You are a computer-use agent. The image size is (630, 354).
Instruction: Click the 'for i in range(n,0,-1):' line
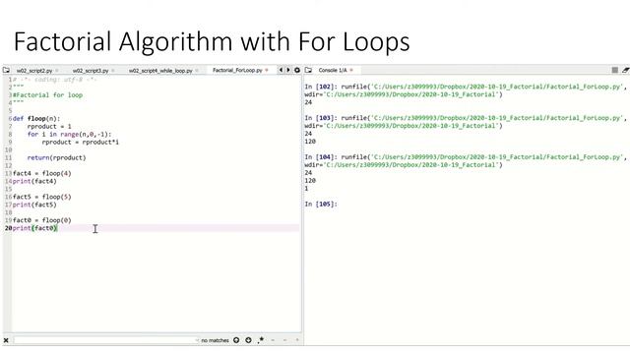[x=69, y=134]
